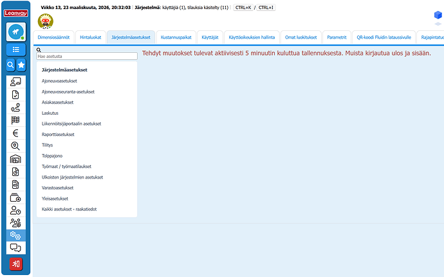The width and height of the screenshot is (444, 277).
Task: Open Liikennöitsijäportaalin asetukset
Action: click(x=71, y=124)
